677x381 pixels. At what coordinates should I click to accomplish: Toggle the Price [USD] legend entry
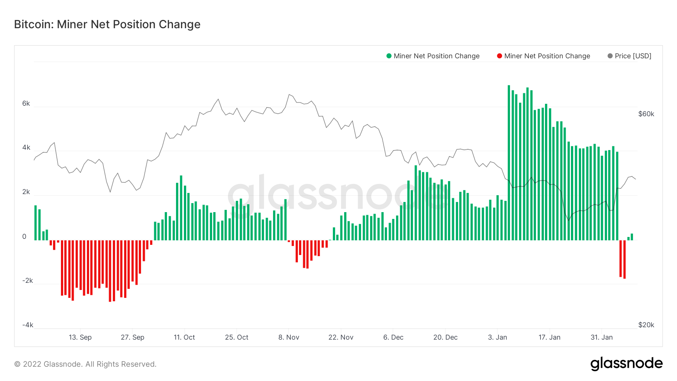[x=633, y=56]
